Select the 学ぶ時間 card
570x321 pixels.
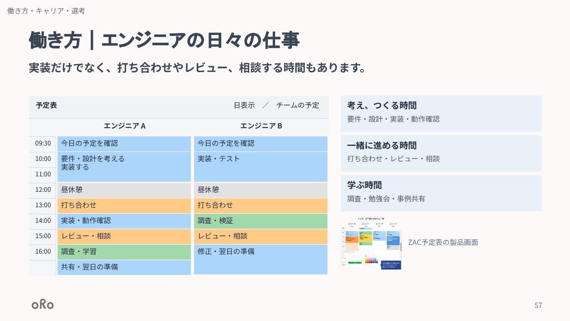coord(441,193)
